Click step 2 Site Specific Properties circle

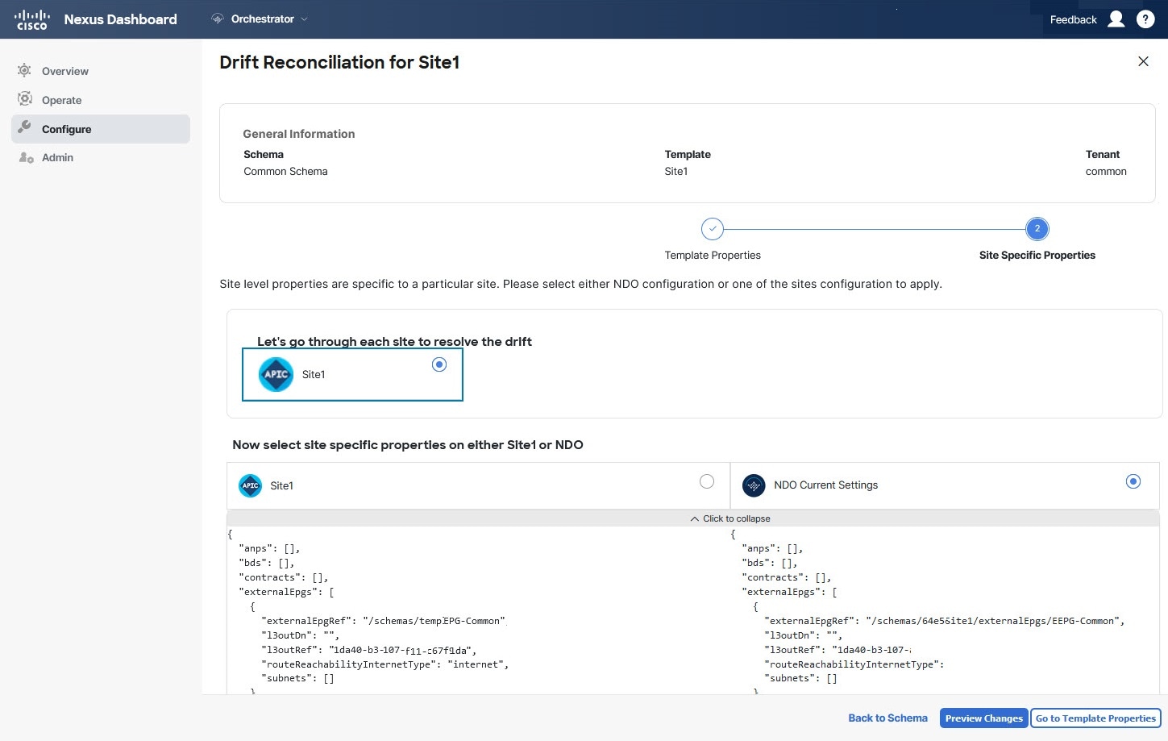tap(1037, 229)
